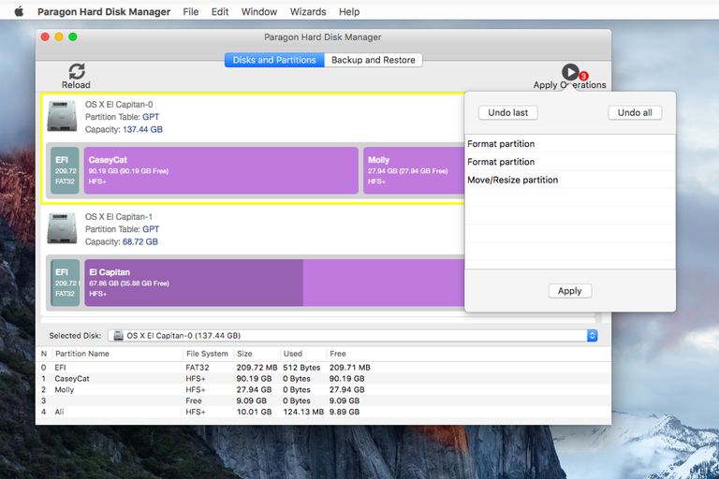Select EFI partition block on El Capitan-1
The image size is (719, 479).
tap(66, 283)
